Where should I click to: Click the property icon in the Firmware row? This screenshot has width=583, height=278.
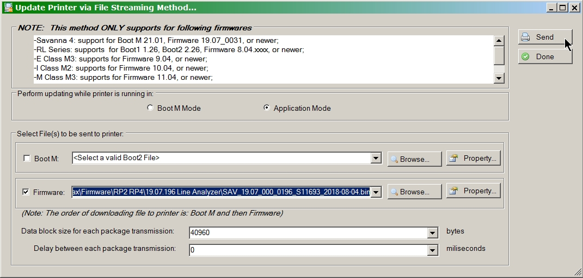point(453,191)
